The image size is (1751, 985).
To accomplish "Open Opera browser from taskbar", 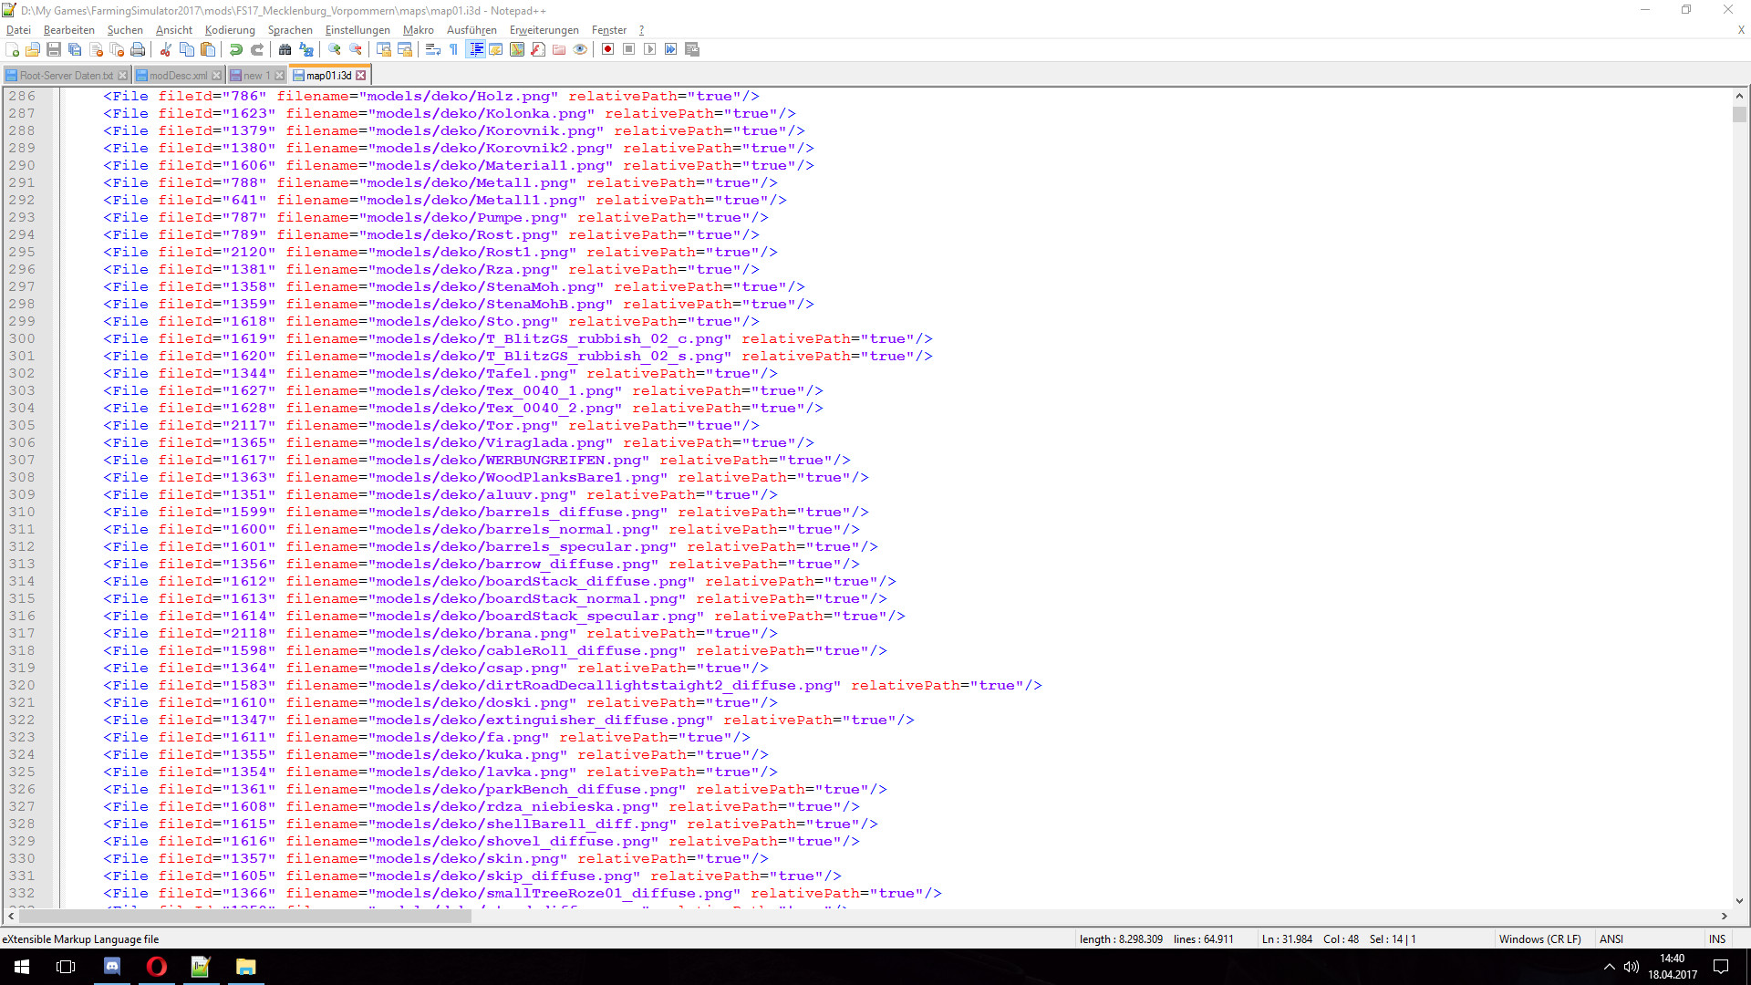I will pos(157,967).
